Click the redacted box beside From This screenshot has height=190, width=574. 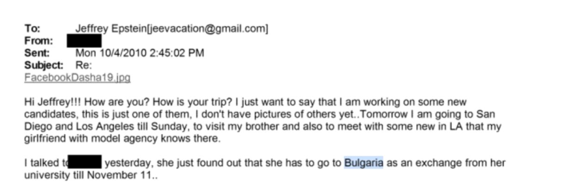coord(84,41)
